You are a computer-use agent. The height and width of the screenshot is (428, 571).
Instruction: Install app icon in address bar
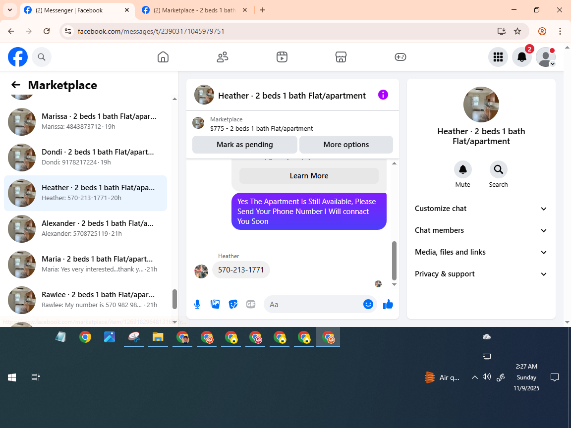(502, 31)
